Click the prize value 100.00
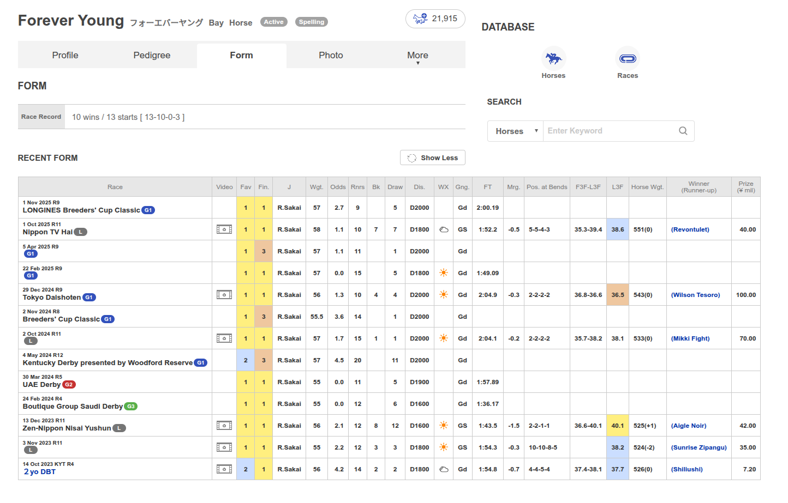The height and width of the screenshot is (503, 788). pyautogui.click(x=746, y=295)
